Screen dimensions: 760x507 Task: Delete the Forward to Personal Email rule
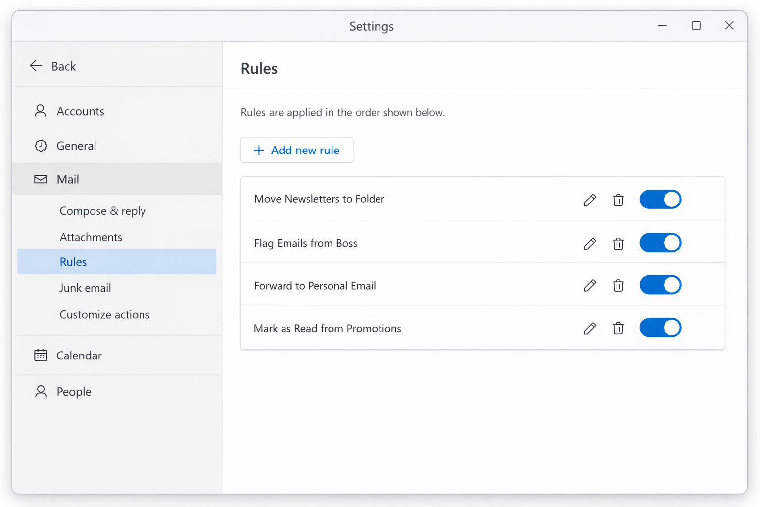pyautogui.click(x=618, y=286)
